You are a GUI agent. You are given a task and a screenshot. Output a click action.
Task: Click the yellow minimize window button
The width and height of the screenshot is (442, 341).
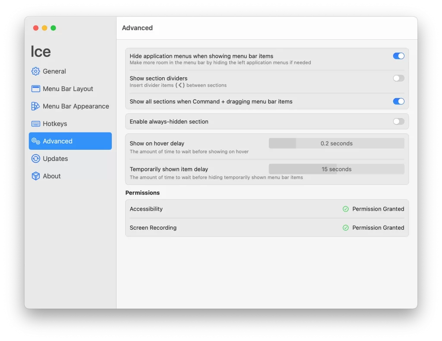pos(44,28)
